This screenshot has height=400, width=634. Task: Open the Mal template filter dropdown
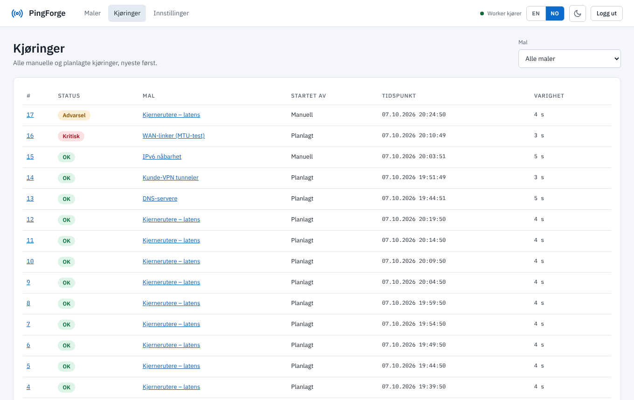(x=570, y=59)
